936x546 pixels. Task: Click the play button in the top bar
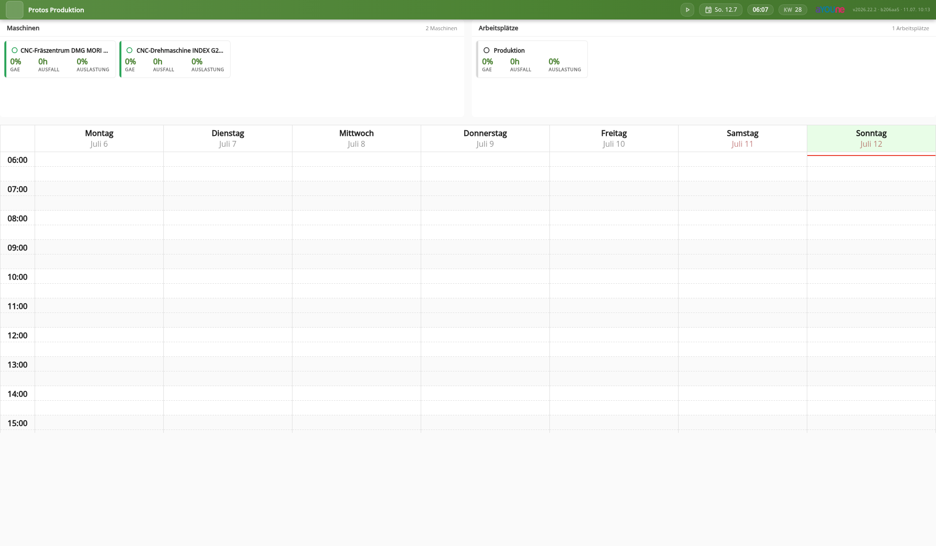[687, 10]
